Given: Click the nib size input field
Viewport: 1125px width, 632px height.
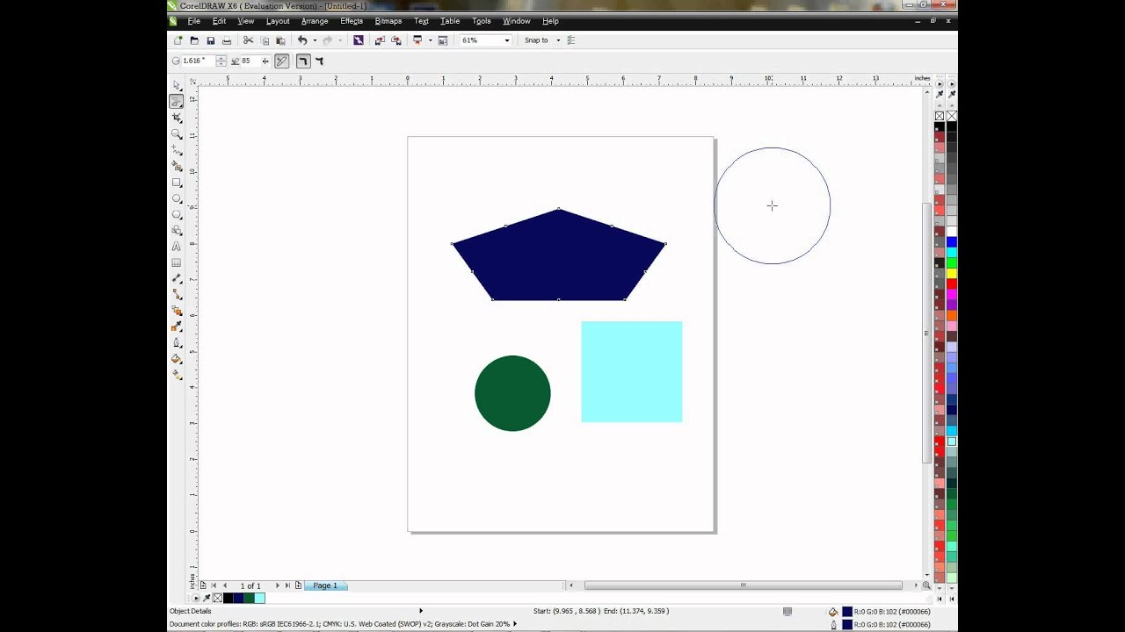Looking at the screenshot, I should 199,61.
